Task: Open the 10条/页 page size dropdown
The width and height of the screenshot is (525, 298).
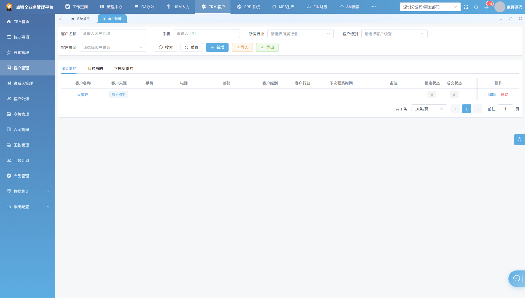Action: pyautogui.click(x=429, y=109)
